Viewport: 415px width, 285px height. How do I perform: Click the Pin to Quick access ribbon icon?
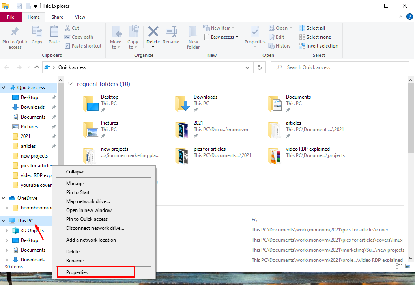15,32
